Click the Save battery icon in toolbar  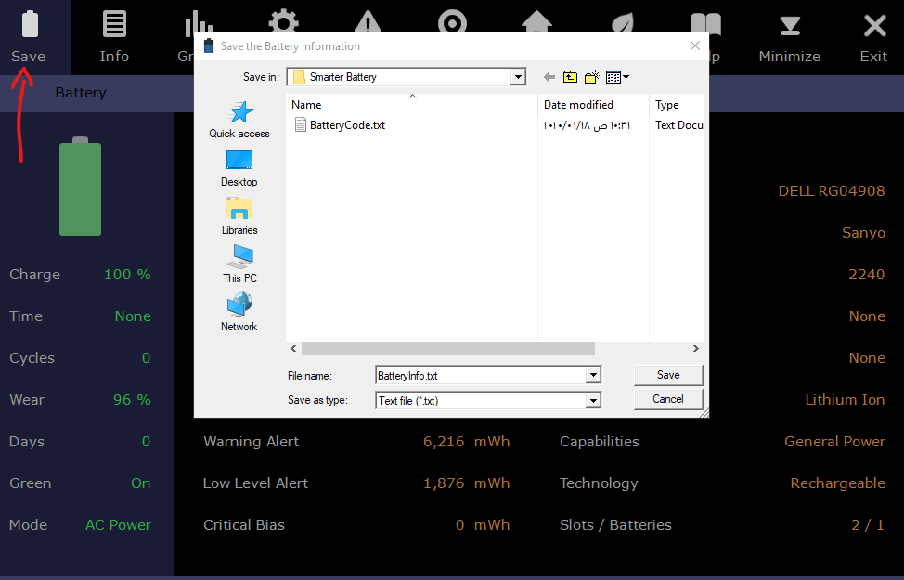pos(29,35)
